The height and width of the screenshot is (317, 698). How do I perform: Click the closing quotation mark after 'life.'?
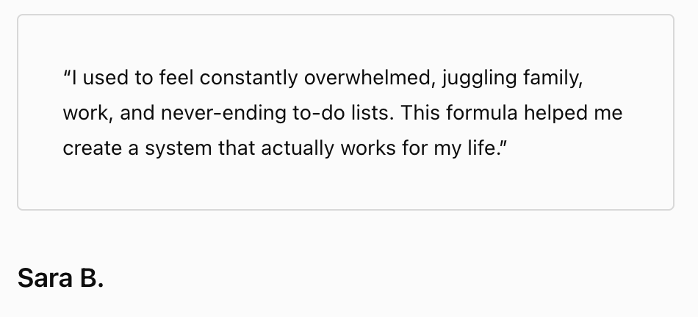503,145
